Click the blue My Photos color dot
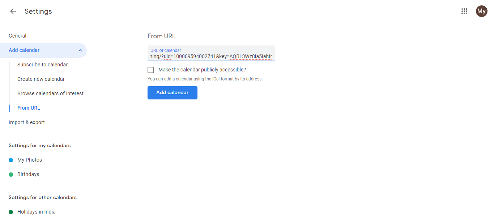 tap(11, 160)
